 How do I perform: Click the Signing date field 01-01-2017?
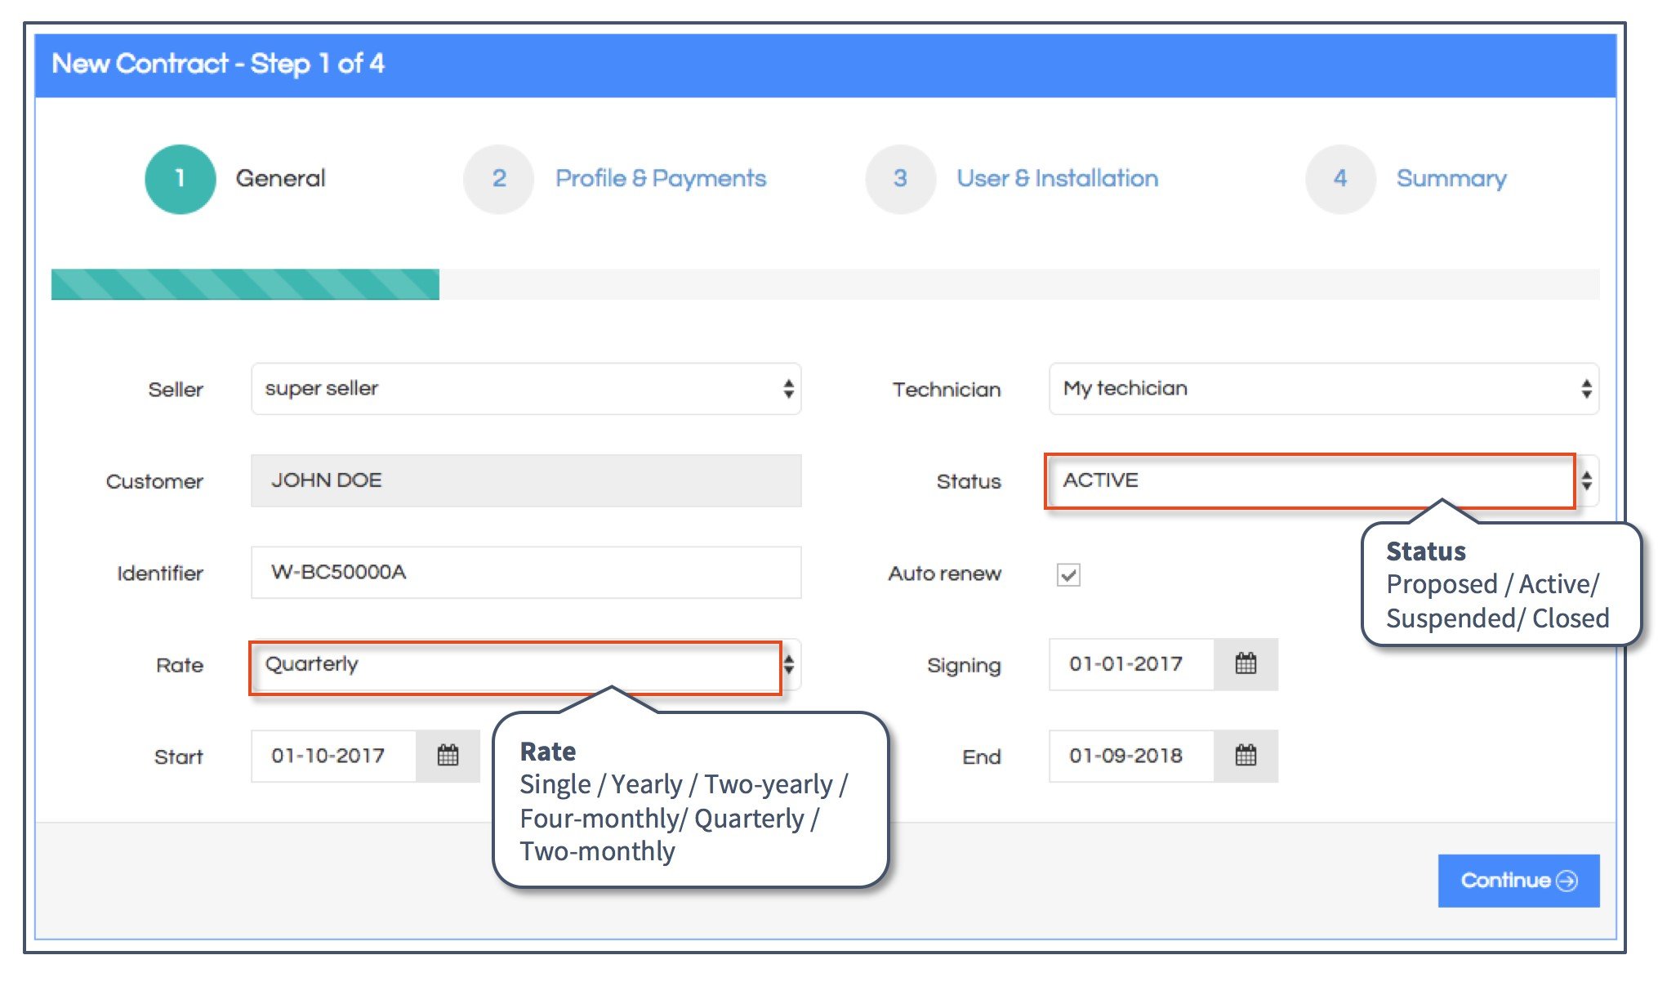1132,664
